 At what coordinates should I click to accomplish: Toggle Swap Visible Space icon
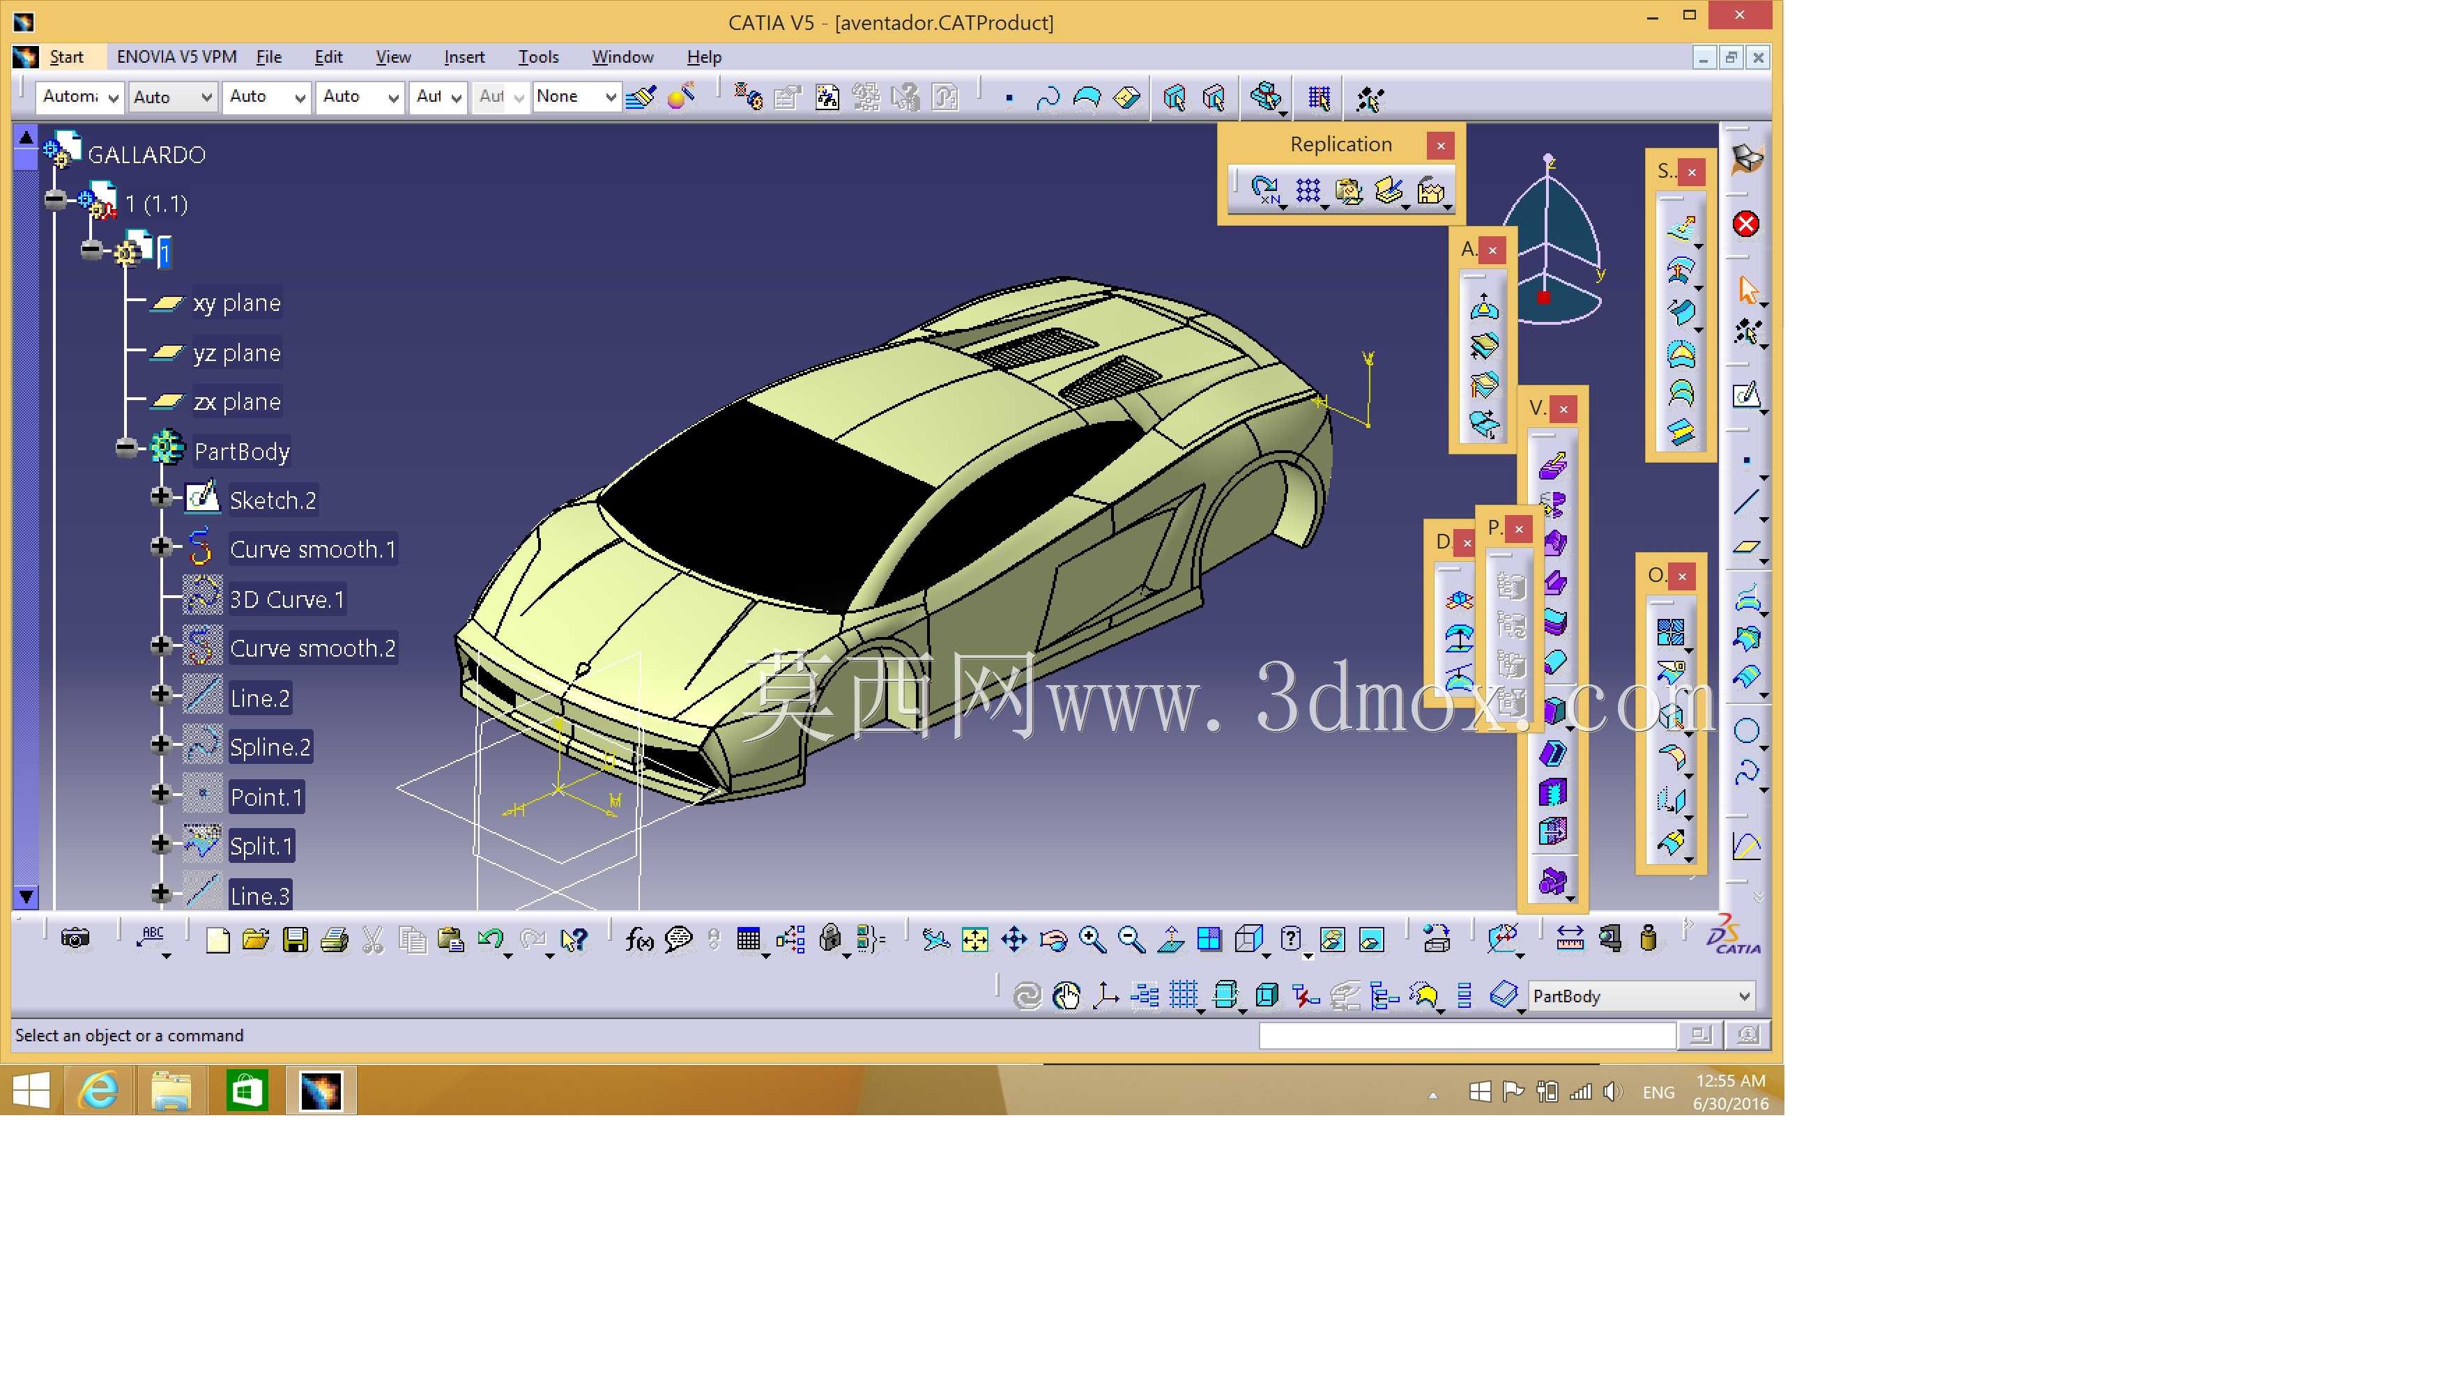(1371, 940)
